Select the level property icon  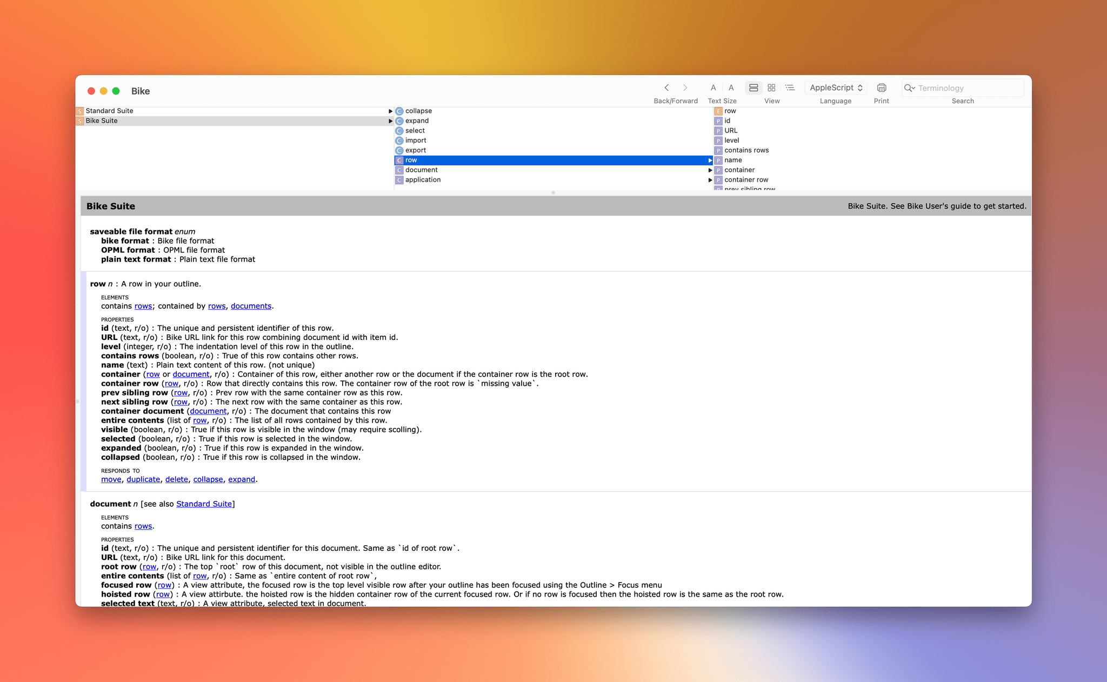pyautogui.click(x=718, y=141)
